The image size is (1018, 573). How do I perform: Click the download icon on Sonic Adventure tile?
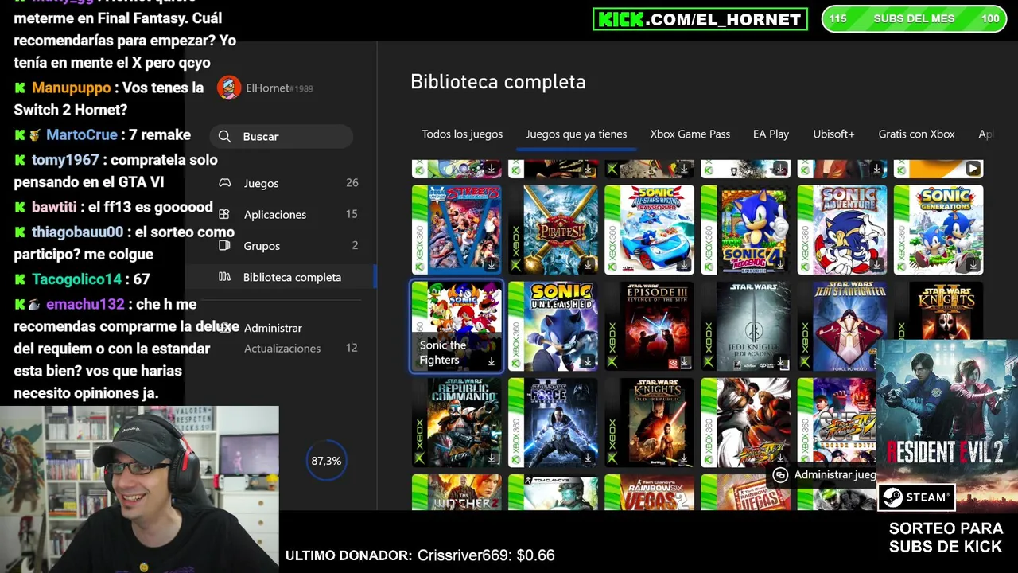(x=876, y=265)
